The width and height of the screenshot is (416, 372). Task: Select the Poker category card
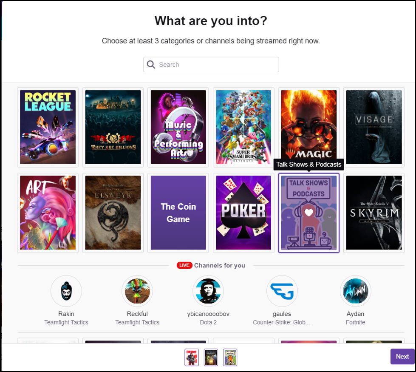coord(243,213)
